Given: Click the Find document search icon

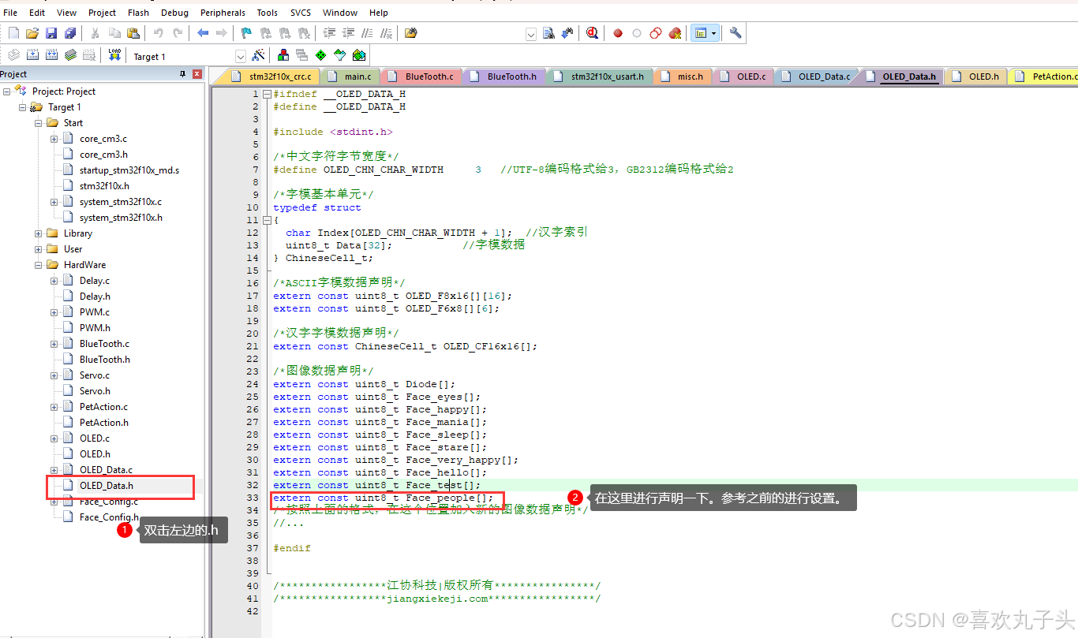Looking at the screenshot, I should pos(548,33).
